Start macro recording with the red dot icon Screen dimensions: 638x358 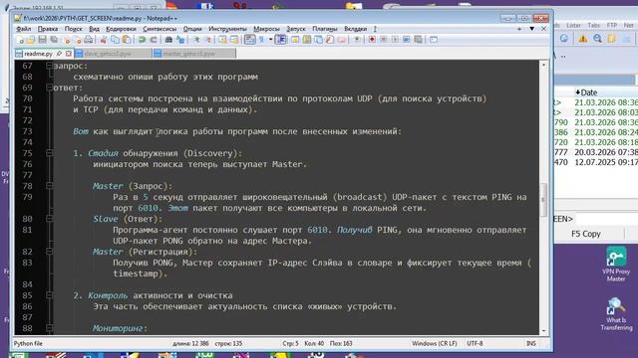click(372, 40)
